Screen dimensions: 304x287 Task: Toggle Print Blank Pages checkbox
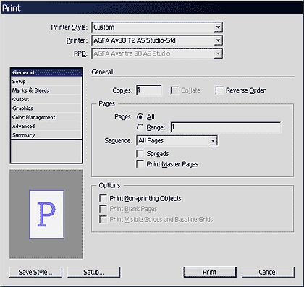pyautogui.click(x=103, y=209)
